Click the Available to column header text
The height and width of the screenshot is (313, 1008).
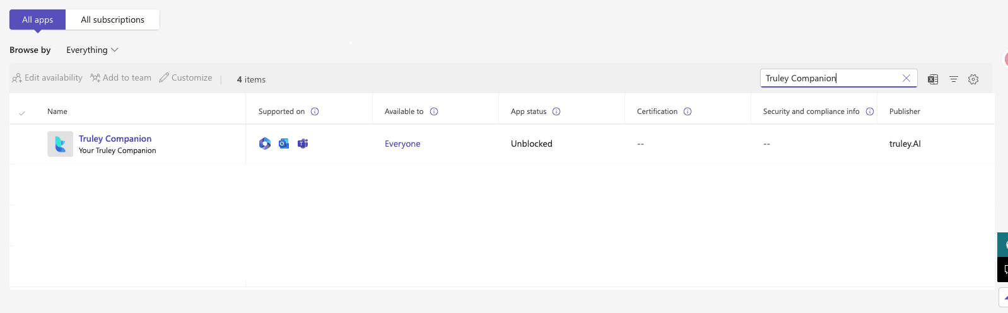[404, 111]
